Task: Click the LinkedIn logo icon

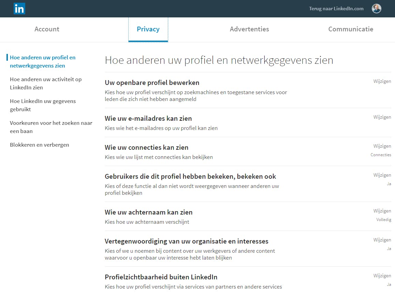Action: point(19,9)
